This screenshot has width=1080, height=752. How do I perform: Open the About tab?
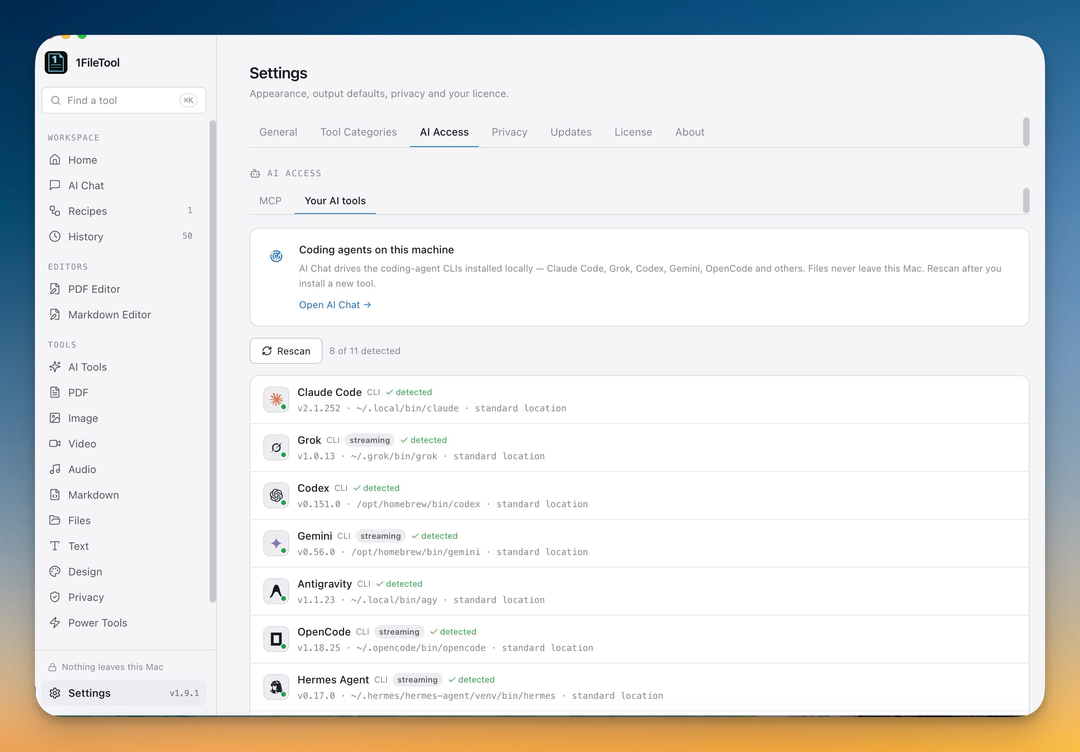[x=690, y=132]
